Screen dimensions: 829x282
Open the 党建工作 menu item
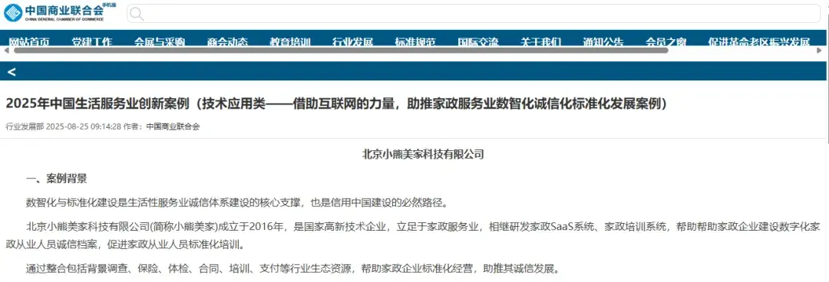click(x=92, y=42)
